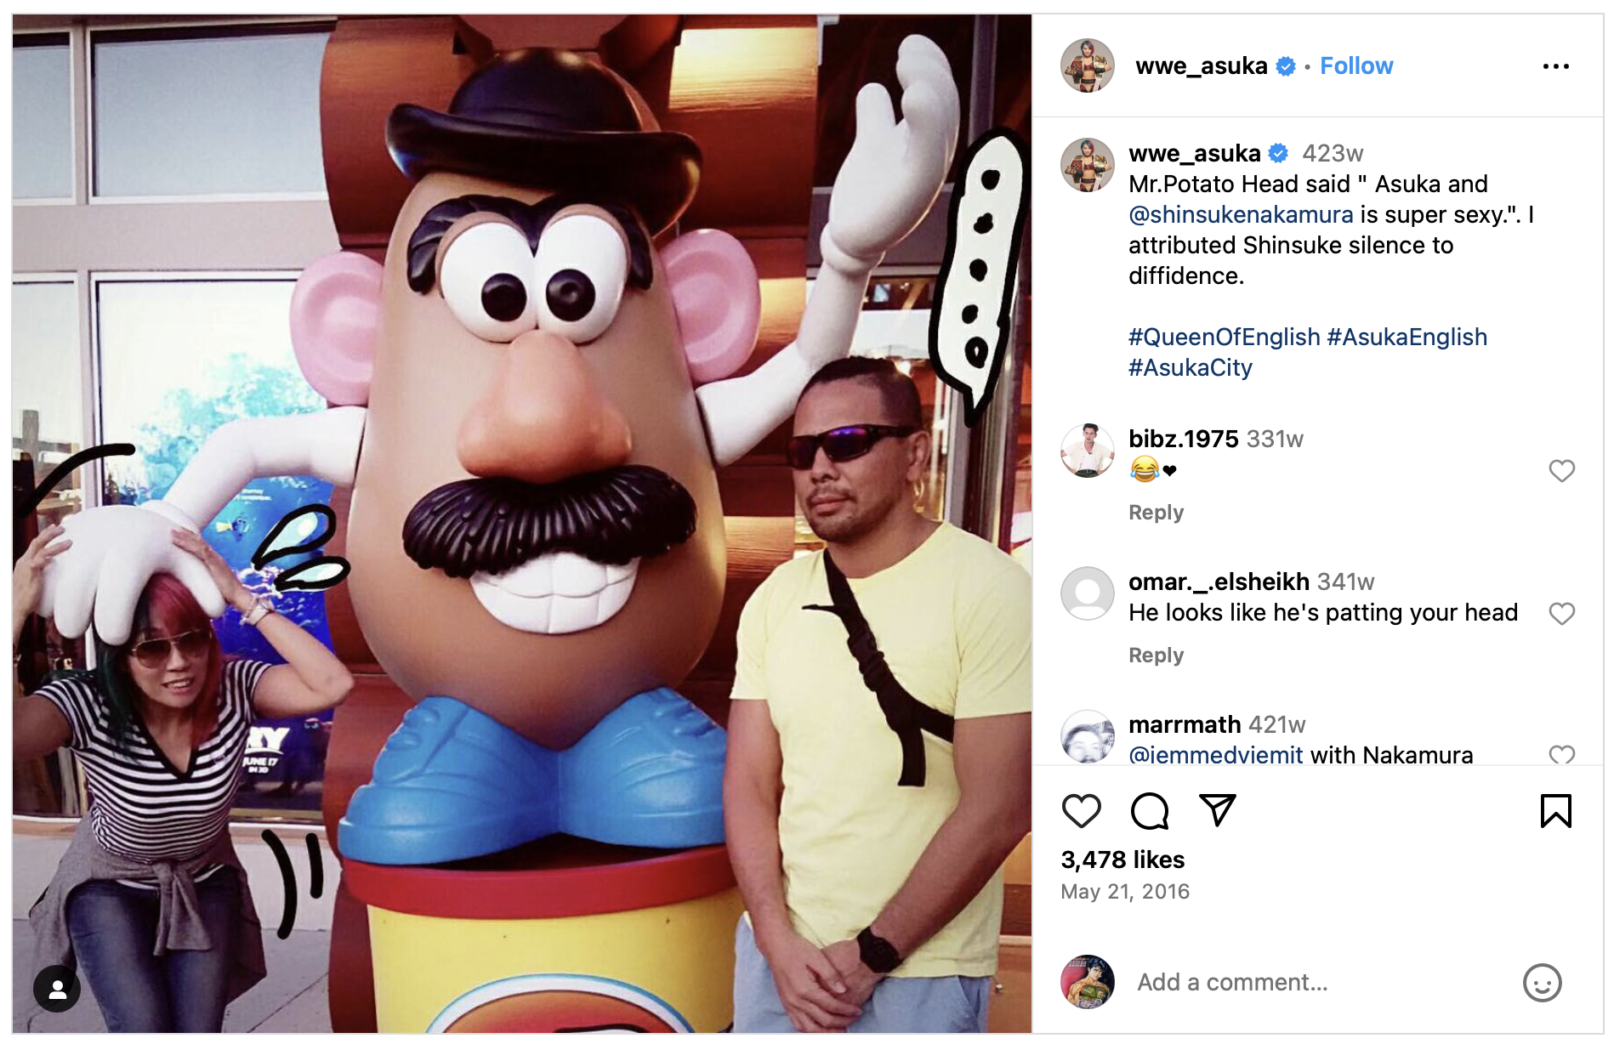Open emoji picker in comment box
Viewport: 1614px width, 1044px height.
[1542, 983]
